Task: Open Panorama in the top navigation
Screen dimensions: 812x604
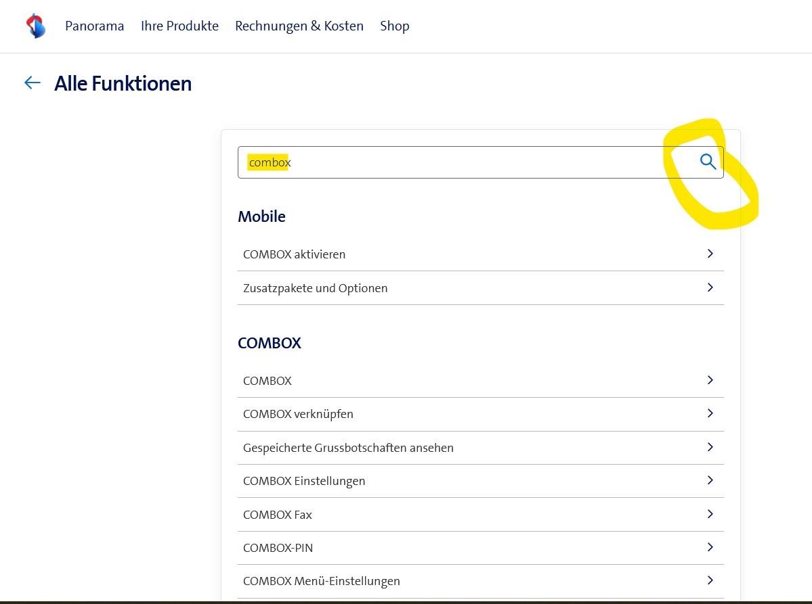Action: [x=94, y=26]
